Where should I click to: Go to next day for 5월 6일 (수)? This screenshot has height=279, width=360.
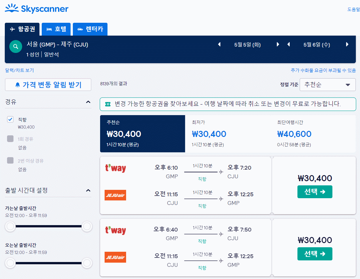pyautogui.click(x=347, y=44)
